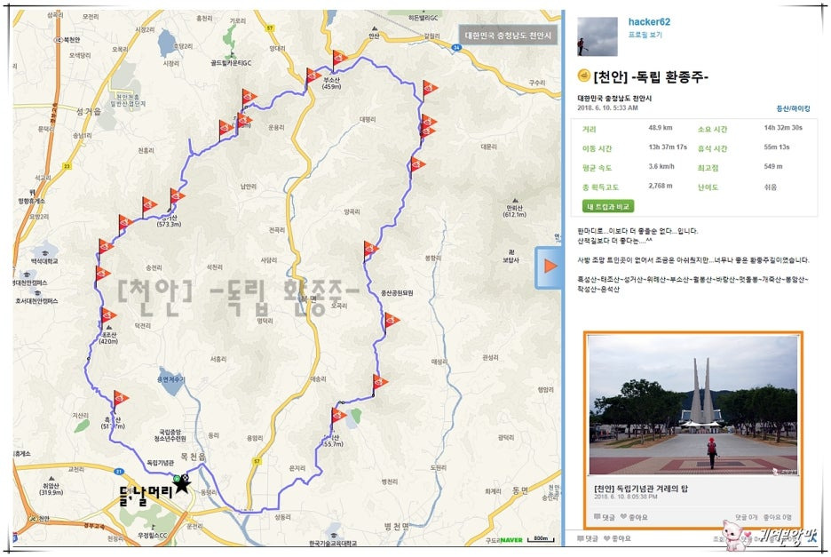Select the 한국기술교육대학교 school icon on map
Screen dimensions: 831x557
pyautogui.click(x=332, y=534)
